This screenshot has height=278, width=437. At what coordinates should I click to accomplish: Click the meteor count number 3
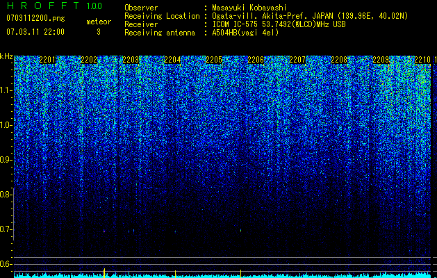click(99, 32)
